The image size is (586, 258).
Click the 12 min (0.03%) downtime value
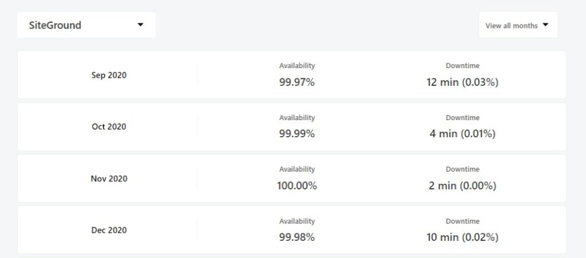tap(462, 82)
